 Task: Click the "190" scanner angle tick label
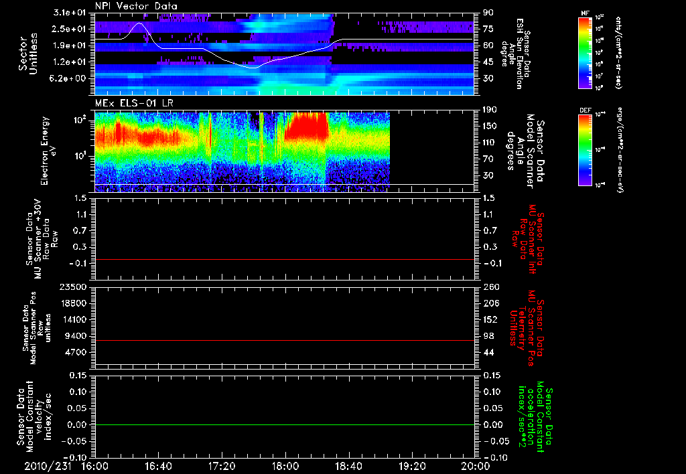coord(490,110)
